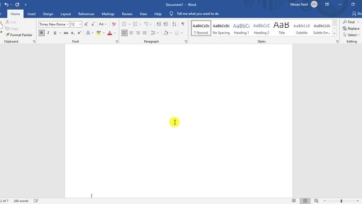Screen dimensions: 362x204
Task: Apply the Heading 2 style
Action: (x=261, y=28)
